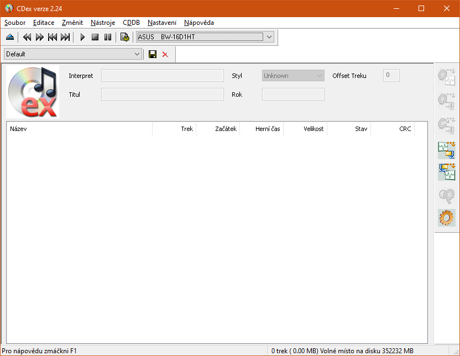Open the Nápověda menu

[x=199, y=23]
